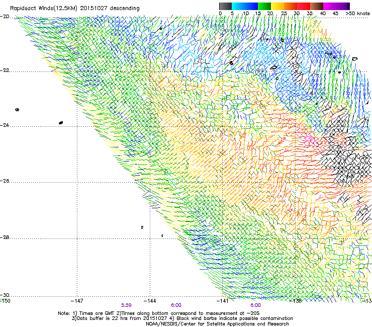The width and height of the screenshot is (372, 327).
Task: Click the '-20' latitude axis label
Action: click(x=5, y=17)
